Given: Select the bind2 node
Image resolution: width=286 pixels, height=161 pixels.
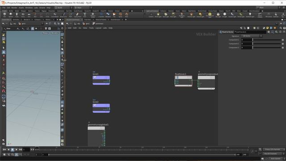Looking at the screenshot, I should (101, 108).
